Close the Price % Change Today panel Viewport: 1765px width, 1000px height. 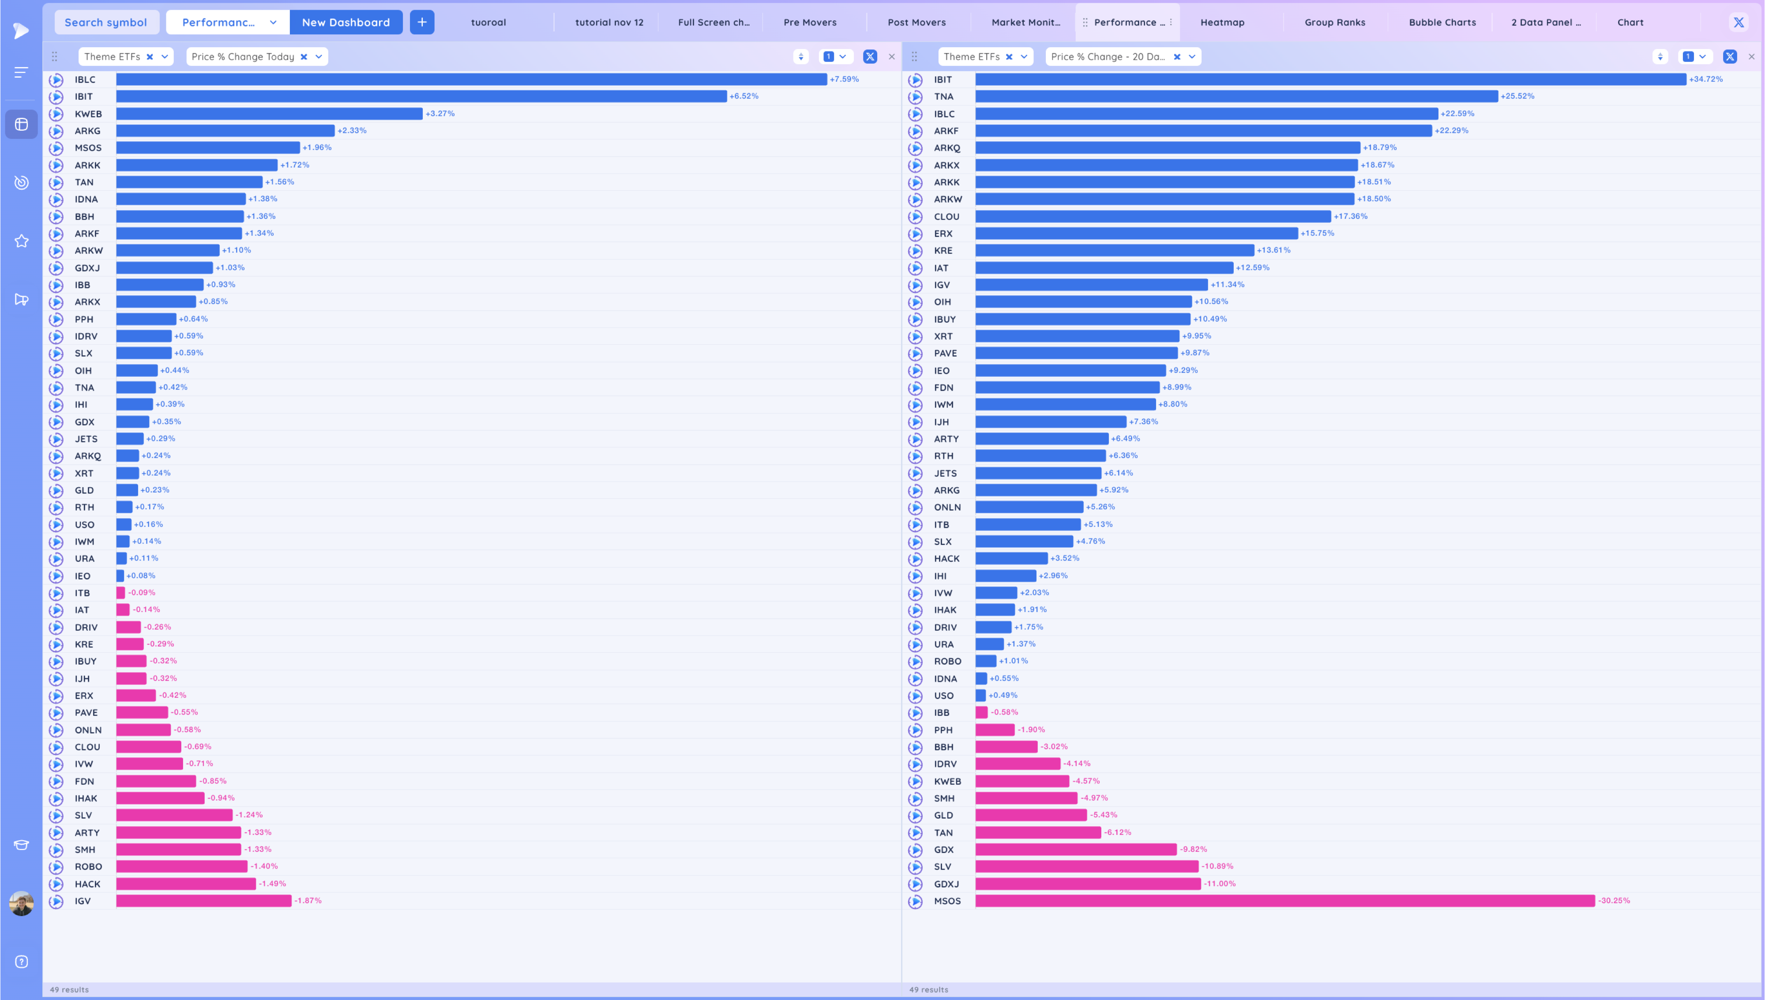pos(892,56)
